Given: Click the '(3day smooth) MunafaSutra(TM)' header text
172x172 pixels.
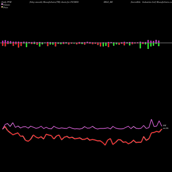Looking at the screenshot, I should (x=45, y=2).
